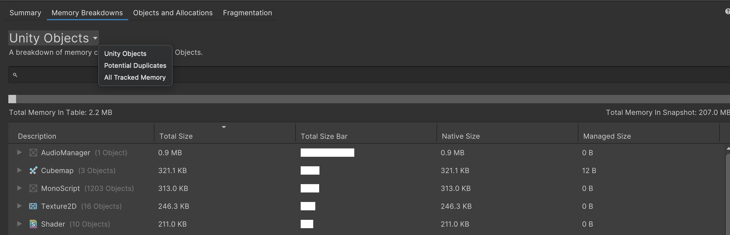Sort by Native Size column header

click(x=461, y=136)
